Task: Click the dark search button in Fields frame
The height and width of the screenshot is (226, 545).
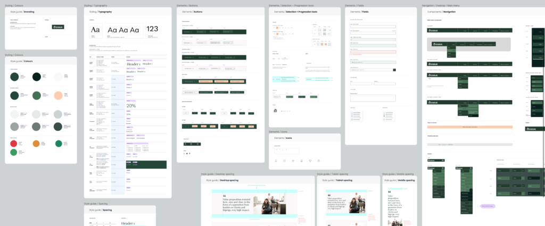Action: 394,70
